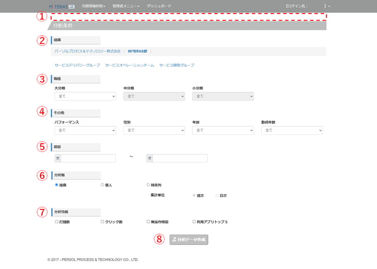Check the 無操作時間 option
377x269 pixels.
[148, 222]
